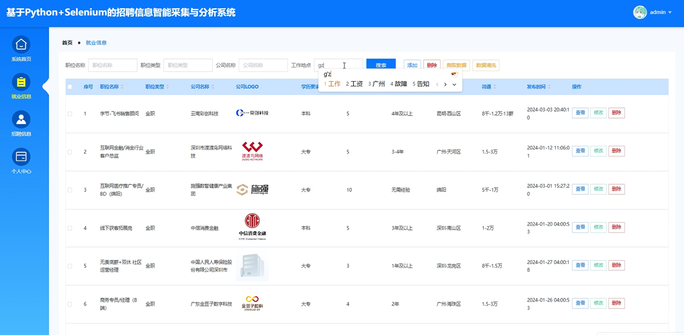684x335 pixels.
Task: Click the 搜索 search button
Action: (x=381, y=65)
